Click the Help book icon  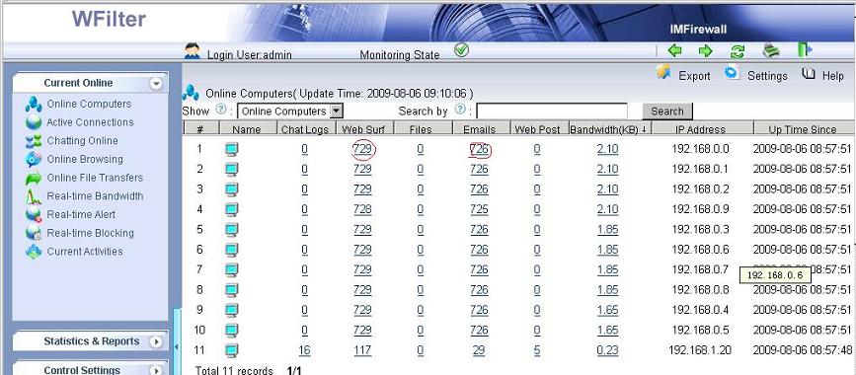(x=809, y=74)
